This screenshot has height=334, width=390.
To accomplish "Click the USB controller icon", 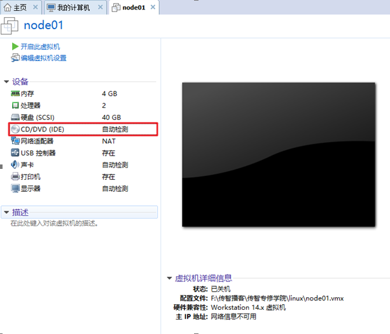I will (15, 153).
